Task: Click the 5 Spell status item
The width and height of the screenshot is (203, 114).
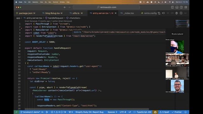Action: click(164, 112)
